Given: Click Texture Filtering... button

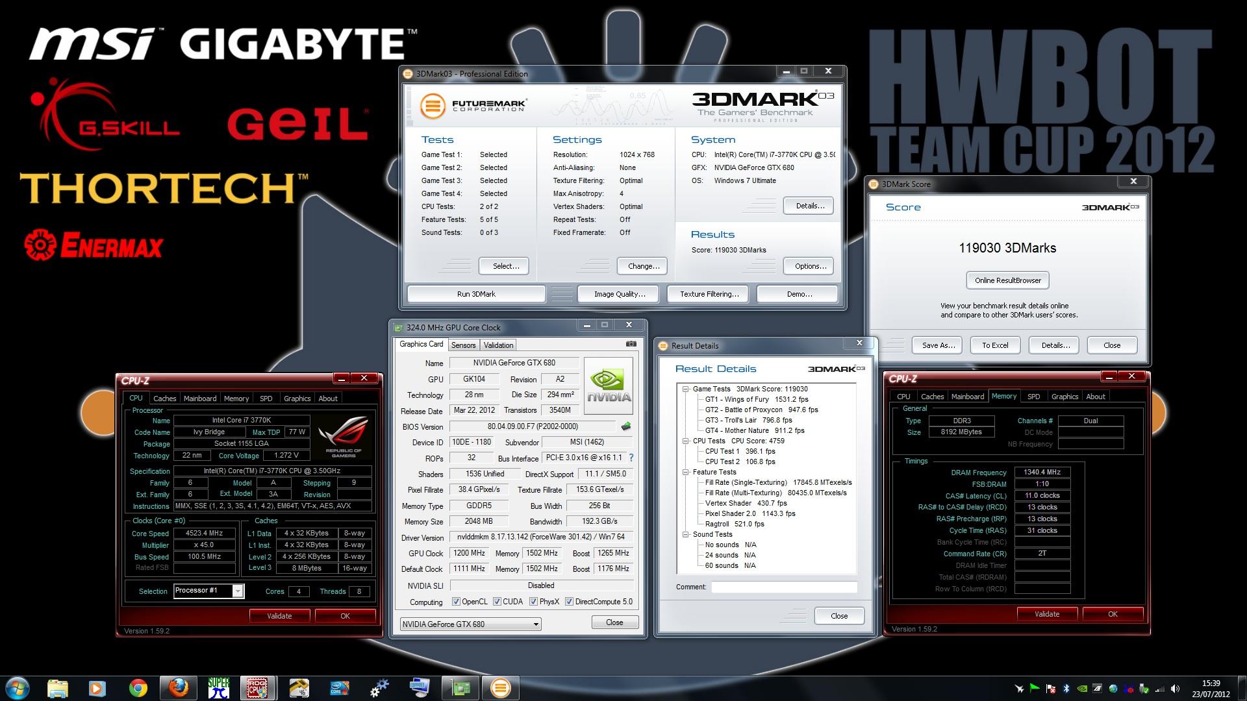Looking at the screenshot, I should point(709,294).
